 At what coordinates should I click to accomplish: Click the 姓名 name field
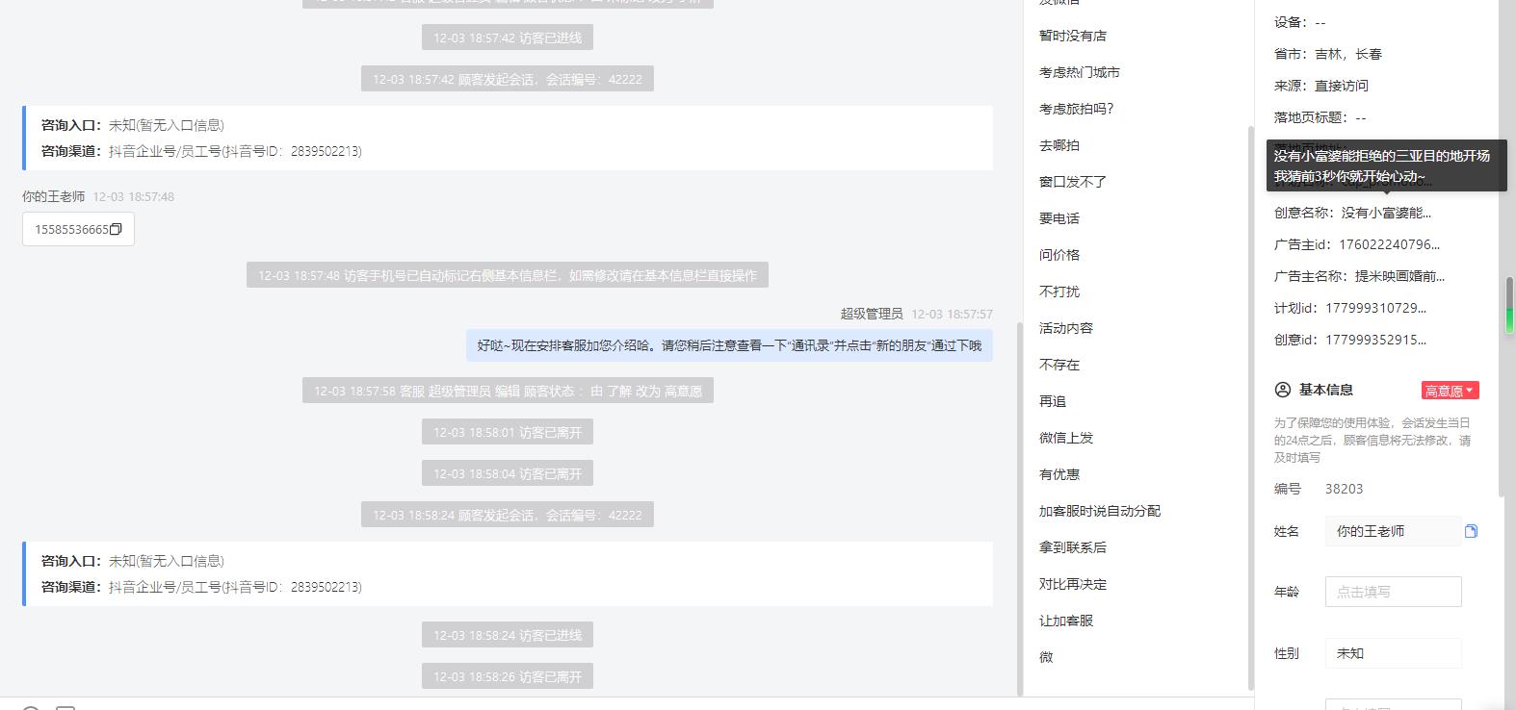coord(1393,531)
